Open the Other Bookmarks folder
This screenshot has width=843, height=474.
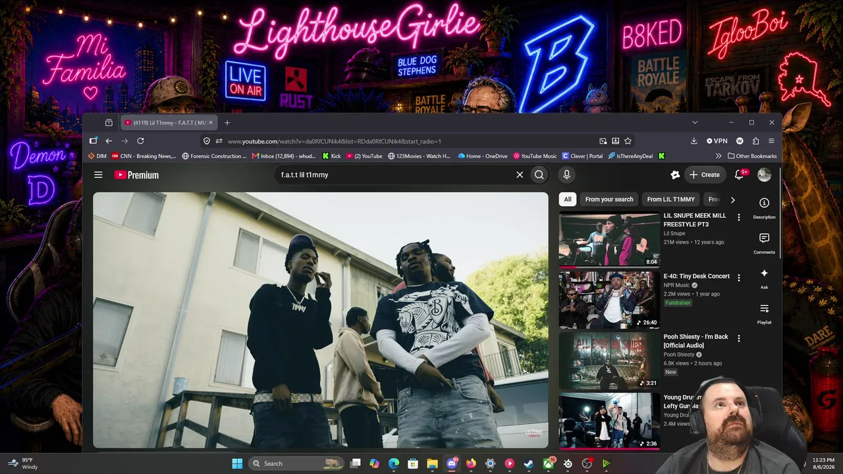point(752,156)
